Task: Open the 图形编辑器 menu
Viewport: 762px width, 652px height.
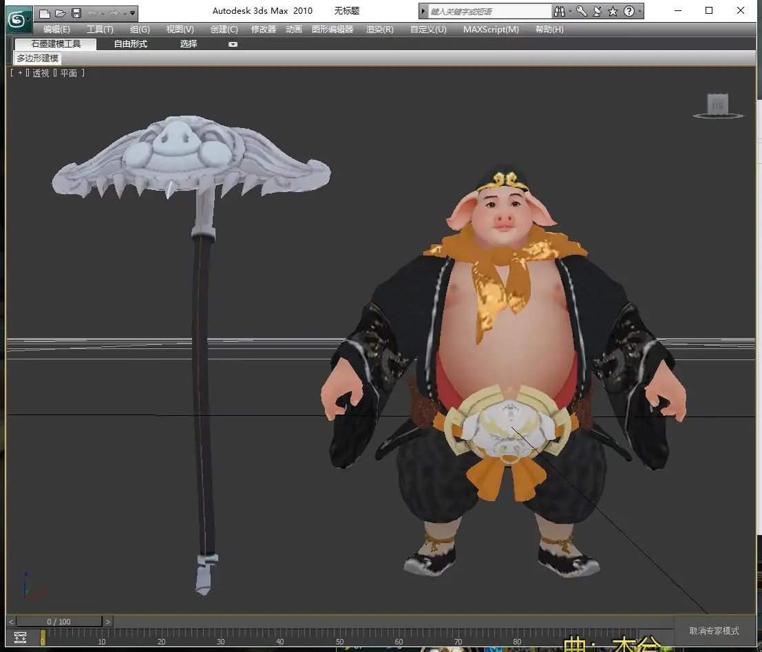Action: click(332, 30)
